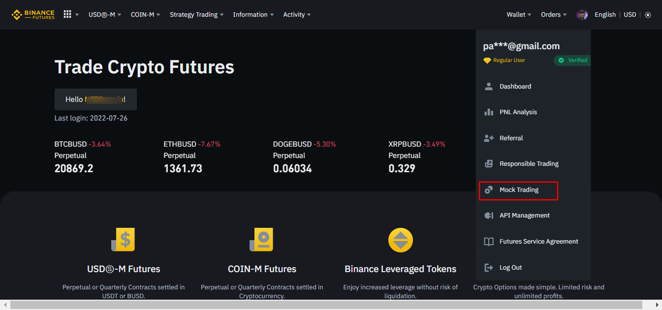The image size is (662, 310).
Task: Expand the Strategy Trading menu
Action: [x=196, y=15]
